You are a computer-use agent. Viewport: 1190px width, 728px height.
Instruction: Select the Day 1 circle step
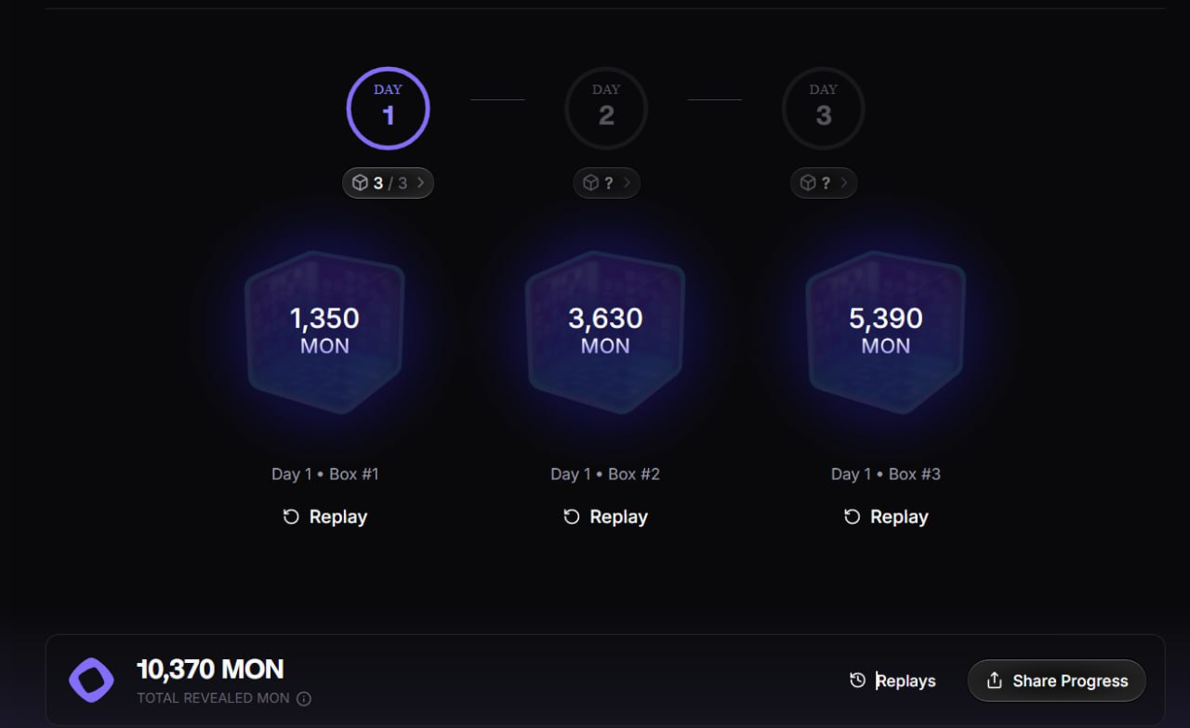pyautogui.click(x=388, y=109)
